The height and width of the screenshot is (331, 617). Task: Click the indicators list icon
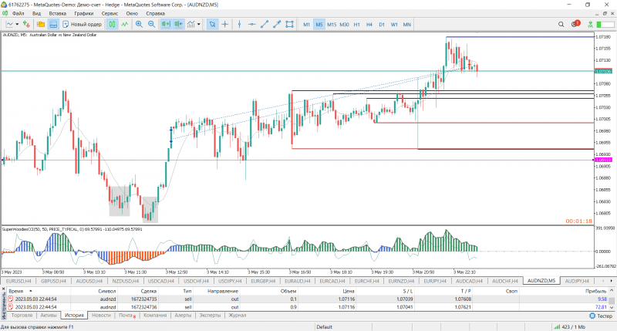tap(190, 25)
